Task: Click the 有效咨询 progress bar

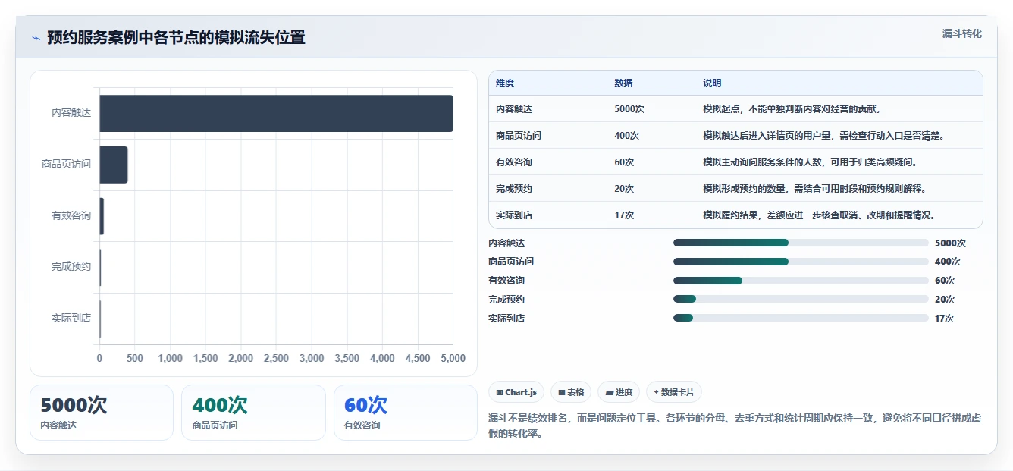Action: (x=801, y=281)
